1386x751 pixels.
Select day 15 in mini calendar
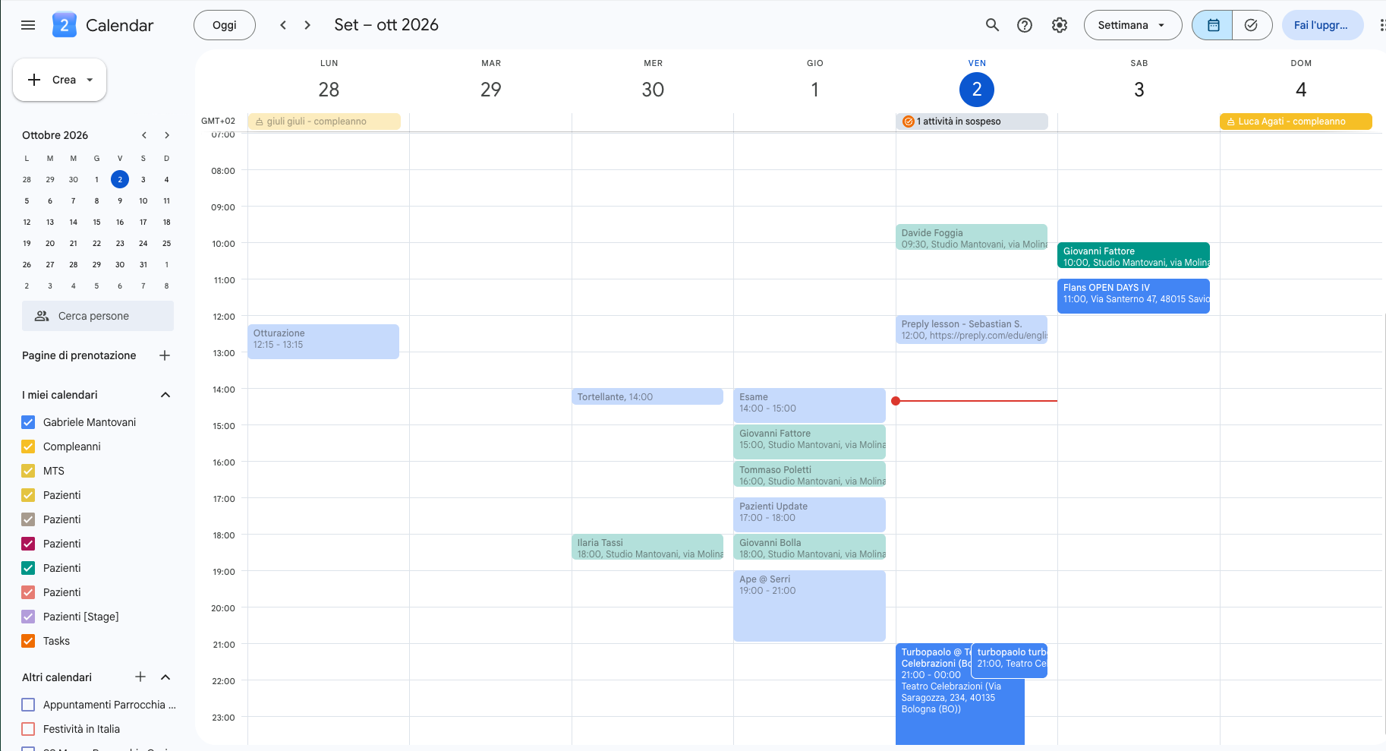(96, 222)
